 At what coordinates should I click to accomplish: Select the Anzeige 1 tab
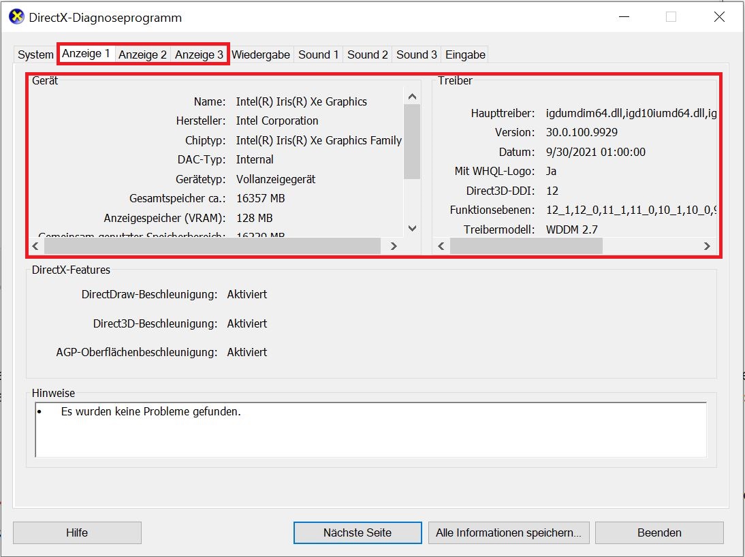[x=86, y=53]
